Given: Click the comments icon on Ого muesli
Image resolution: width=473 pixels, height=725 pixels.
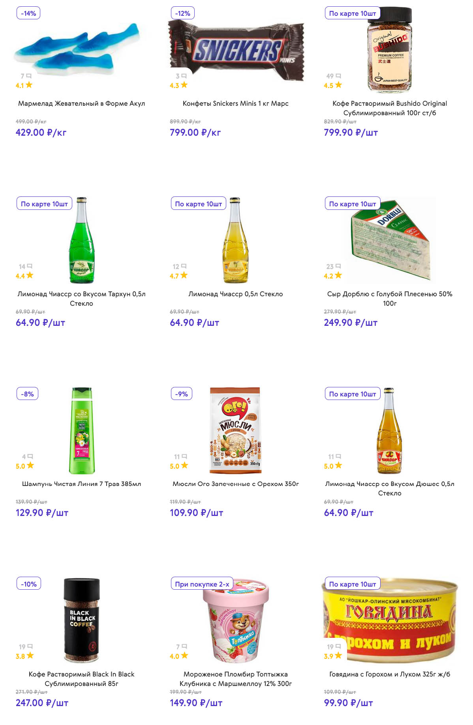Looking at the screenshot, I should coord(184,457).
